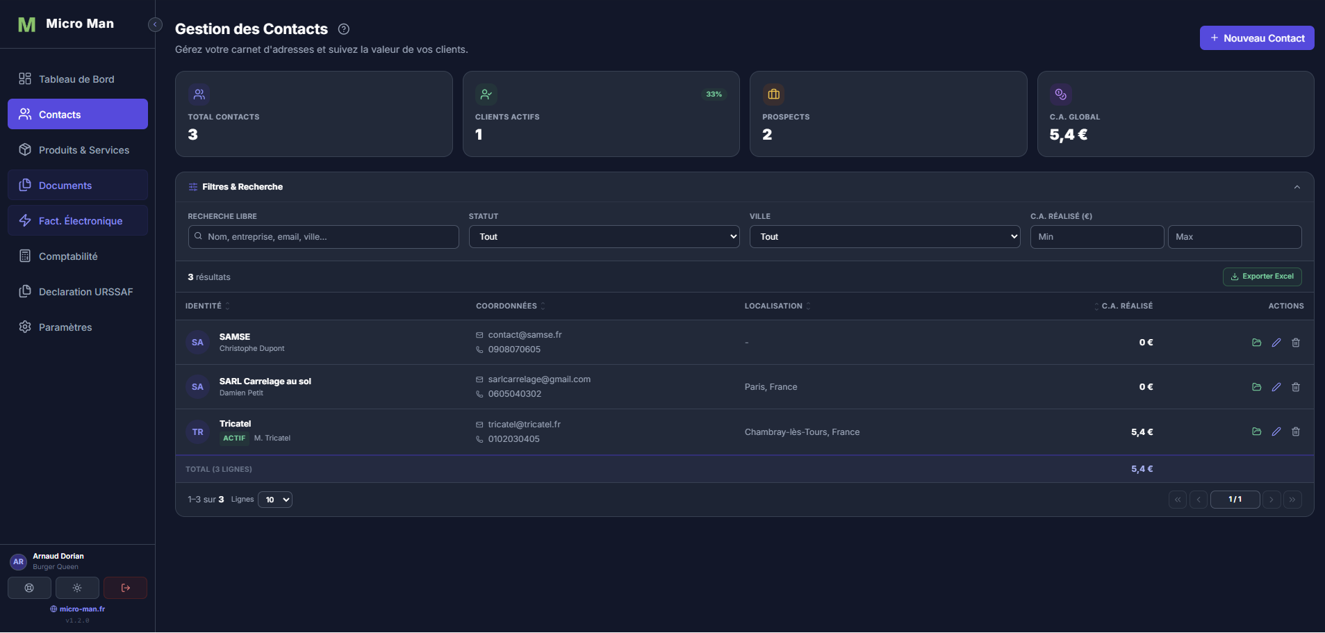Sort table by Localisation column

coord(777,306)
